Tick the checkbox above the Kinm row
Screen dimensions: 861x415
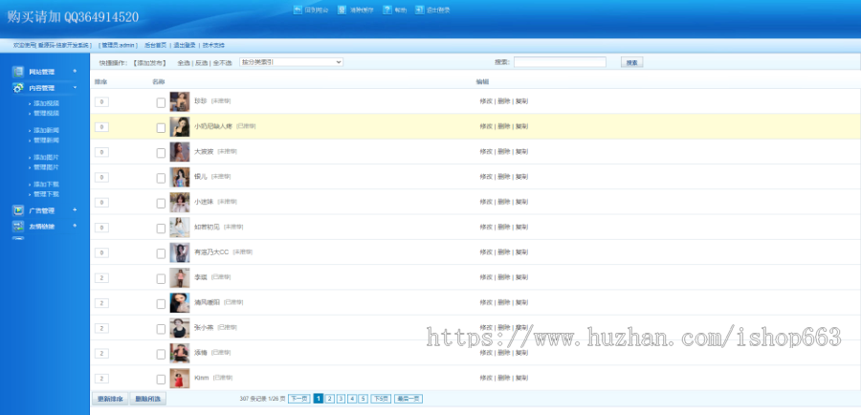pyautogui.click(x=161, y=354)
